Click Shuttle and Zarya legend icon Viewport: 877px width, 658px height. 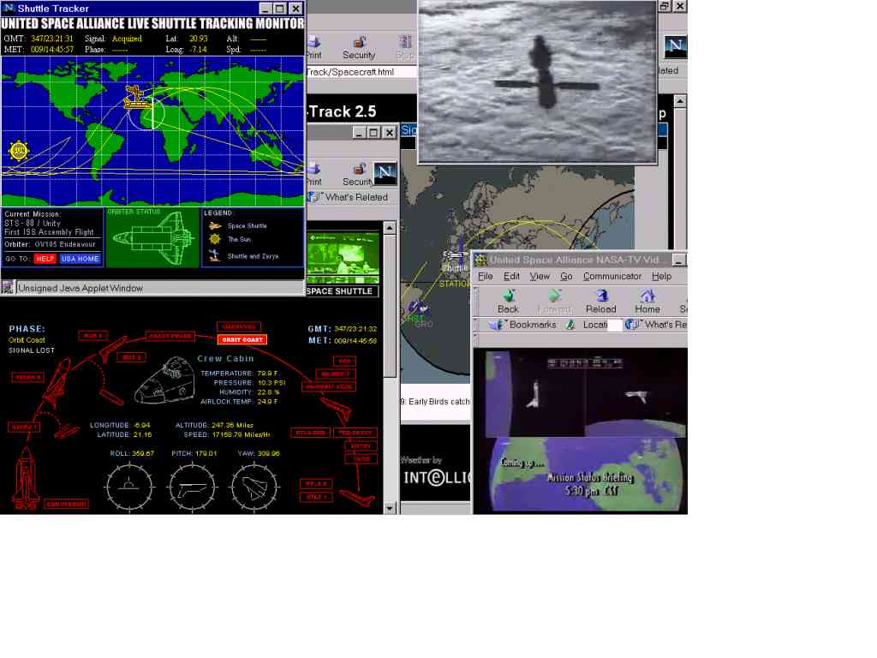[215, 255]
